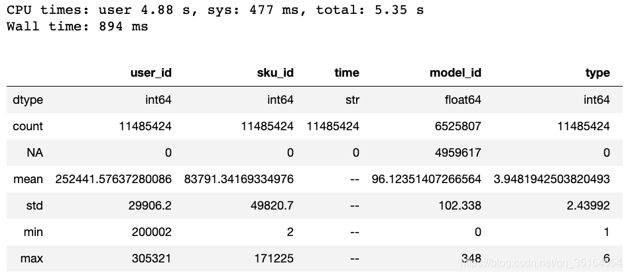Click max value 305321
Screen dimensions: 628x275
(151, 258)
